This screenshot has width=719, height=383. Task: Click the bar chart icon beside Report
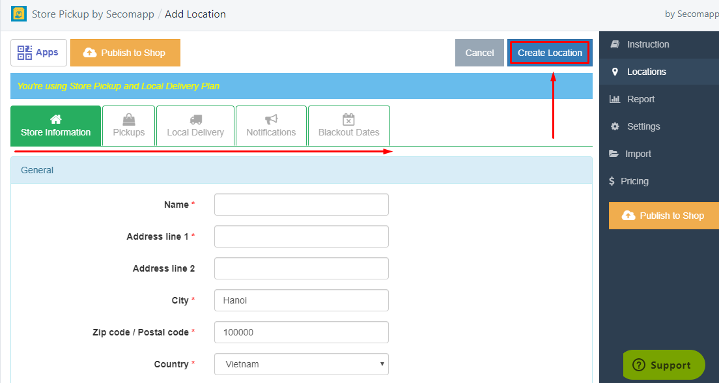pyautogui.click(x=614, y=99)
